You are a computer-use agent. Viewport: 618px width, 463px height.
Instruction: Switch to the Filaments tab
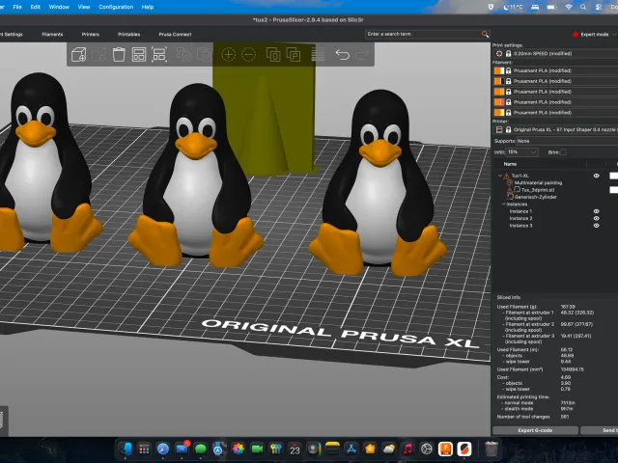click(52, 35)
